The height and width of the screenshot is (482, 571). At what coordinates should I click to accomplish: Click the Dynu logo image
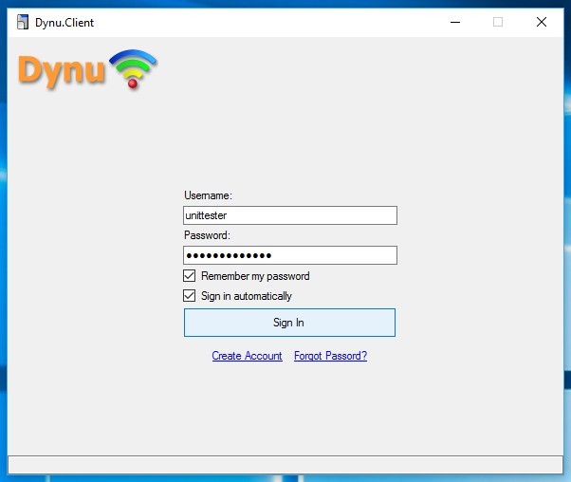coord(87,69)
